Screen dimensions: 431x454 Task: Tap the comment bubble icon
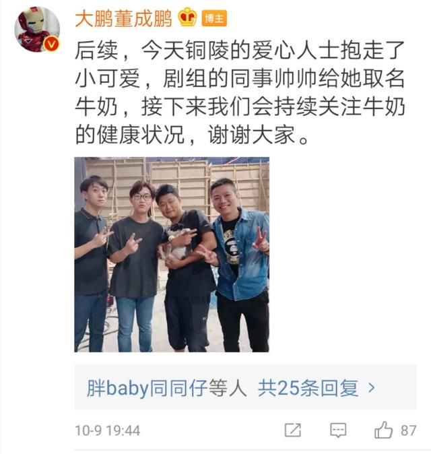338,430
